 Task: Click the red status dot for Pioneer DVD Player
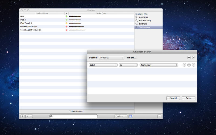point(66,26)
